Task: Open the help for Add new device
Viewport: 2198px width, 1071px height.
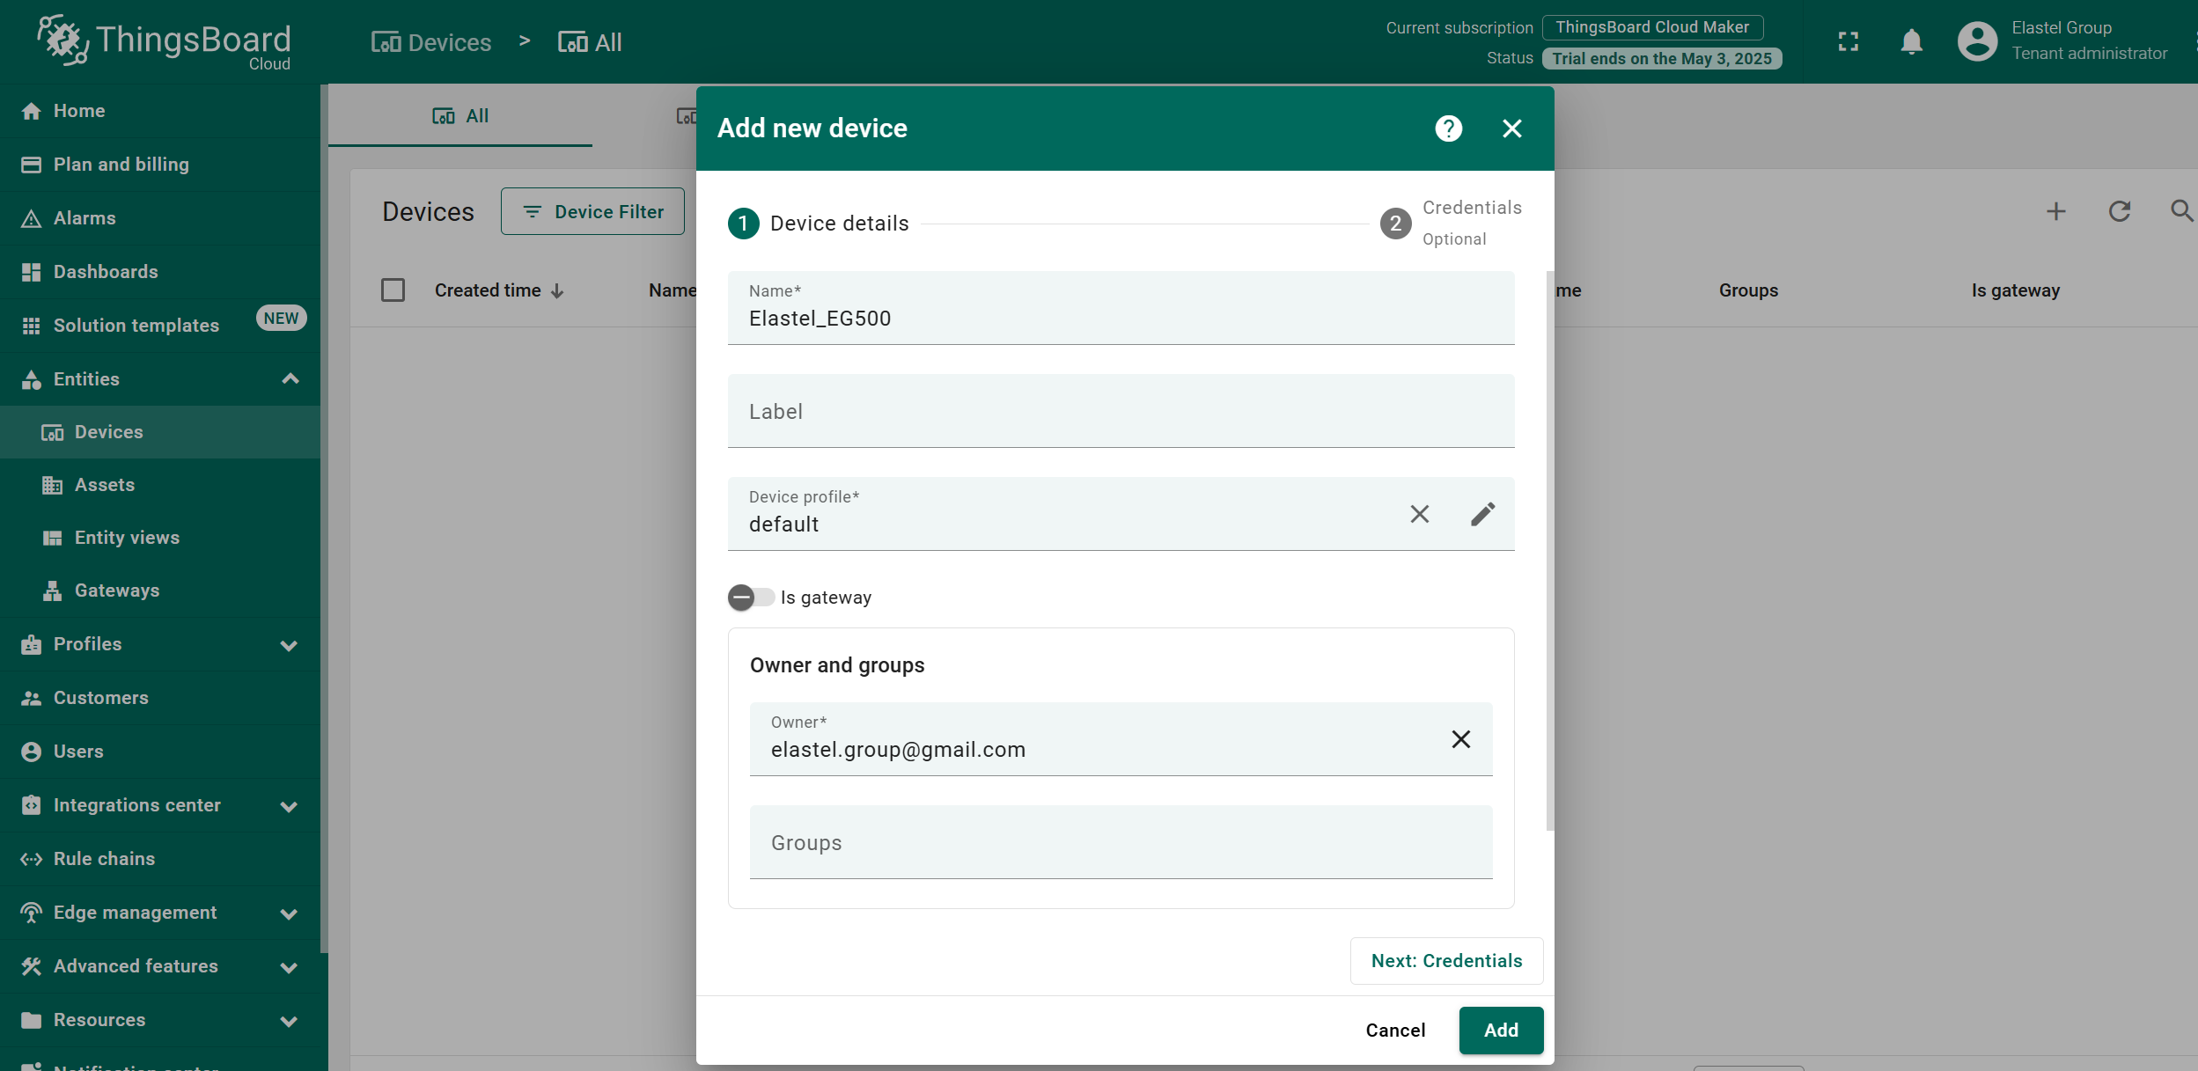Action: click(x=1447, y=128)
